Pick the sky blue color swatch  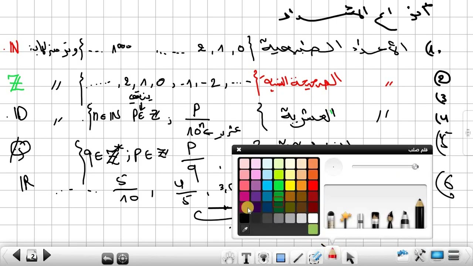pos(267,185)
